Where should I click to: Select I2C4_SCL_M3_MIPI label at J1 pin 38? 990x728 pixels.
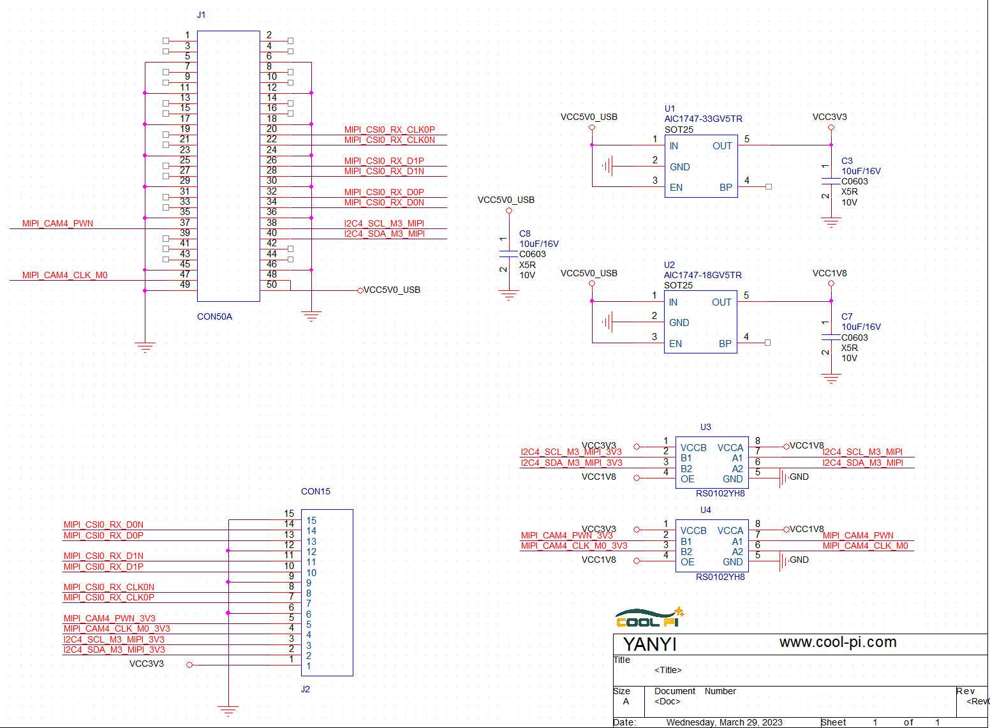384,223
